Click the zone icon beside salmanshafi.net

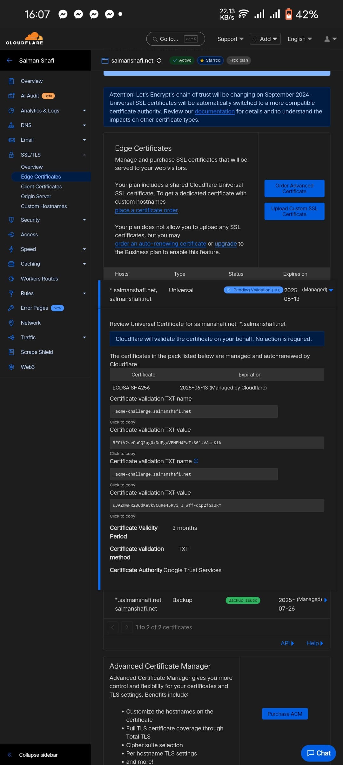(105, 60)
